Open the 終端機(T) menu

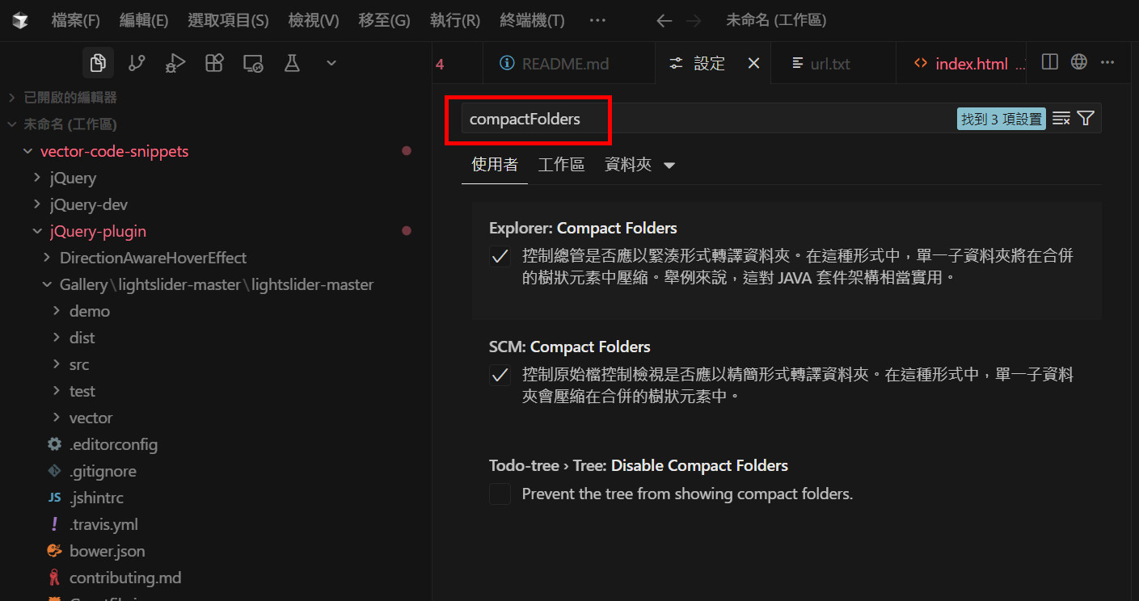[532, 20]
